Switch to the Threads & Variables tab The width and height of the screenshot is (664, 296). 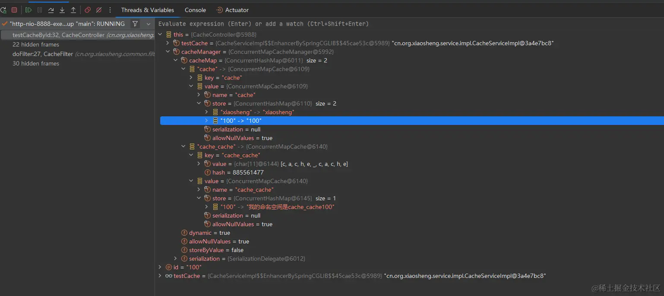pos(148,10)
